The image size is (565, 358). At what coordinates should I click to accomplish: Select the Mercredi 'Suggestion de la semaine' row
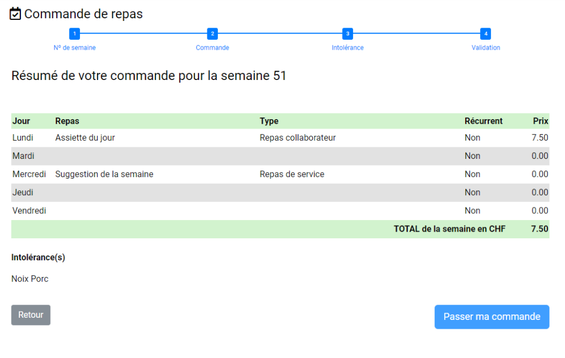[280, 174]
